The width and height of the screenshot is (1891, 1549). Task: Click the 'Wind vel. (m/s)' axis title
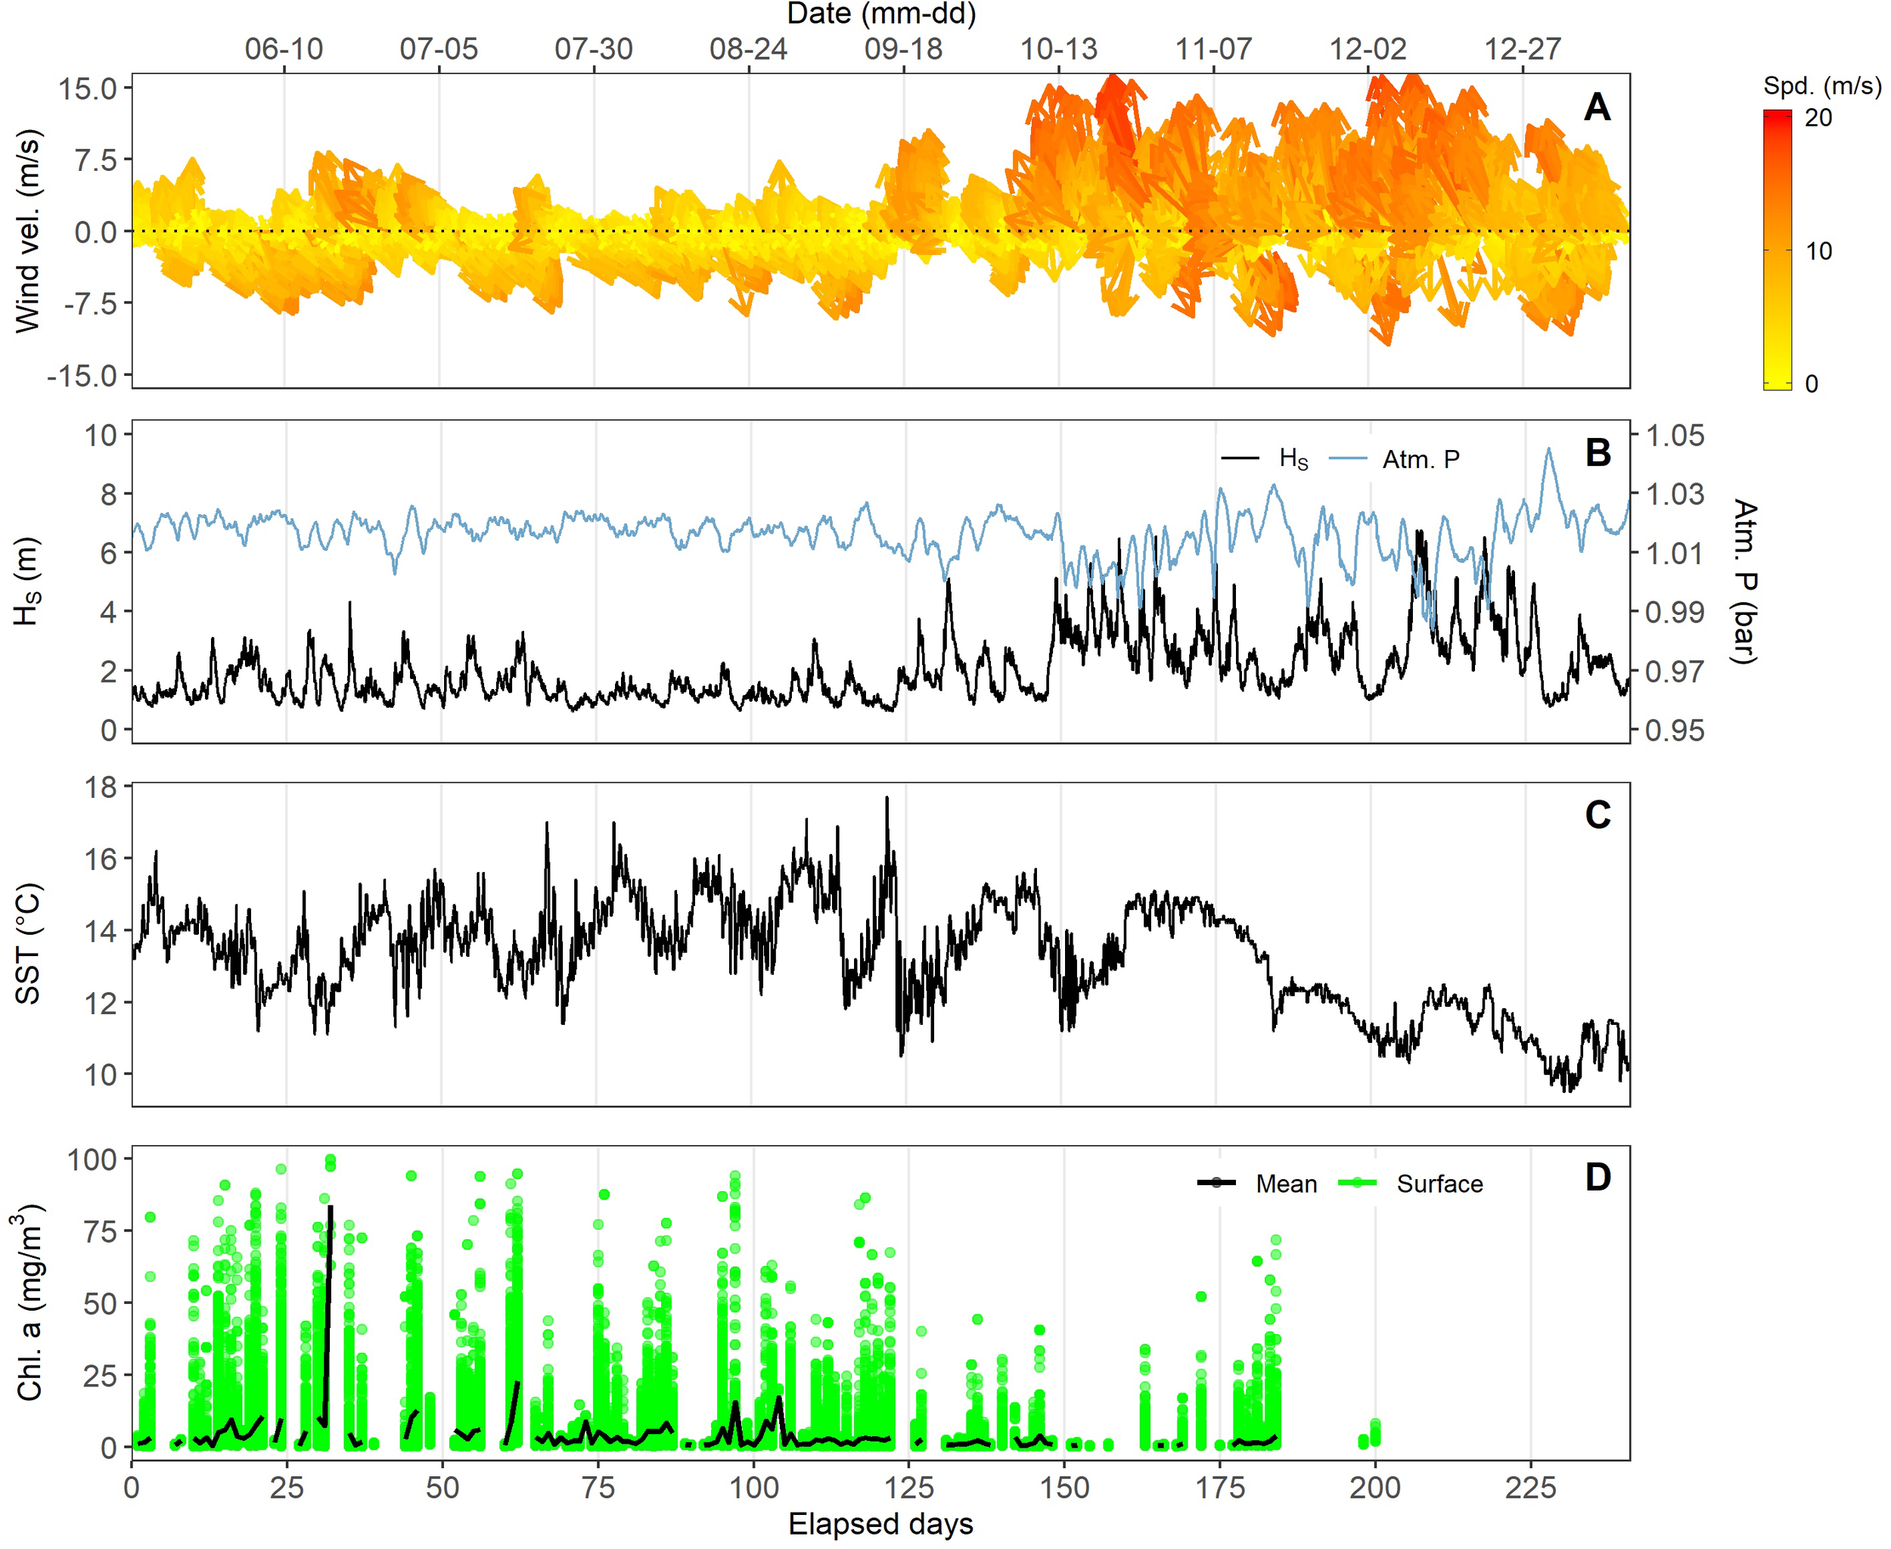pyautogui.click(x=29, y=231)
